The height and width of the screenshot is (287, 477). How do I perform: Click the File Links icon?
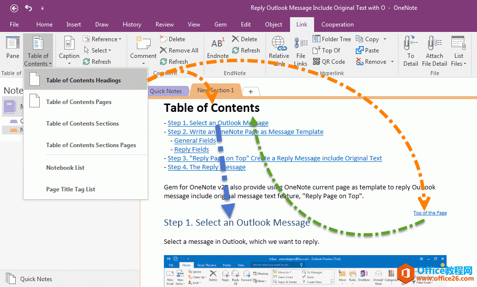301,44
